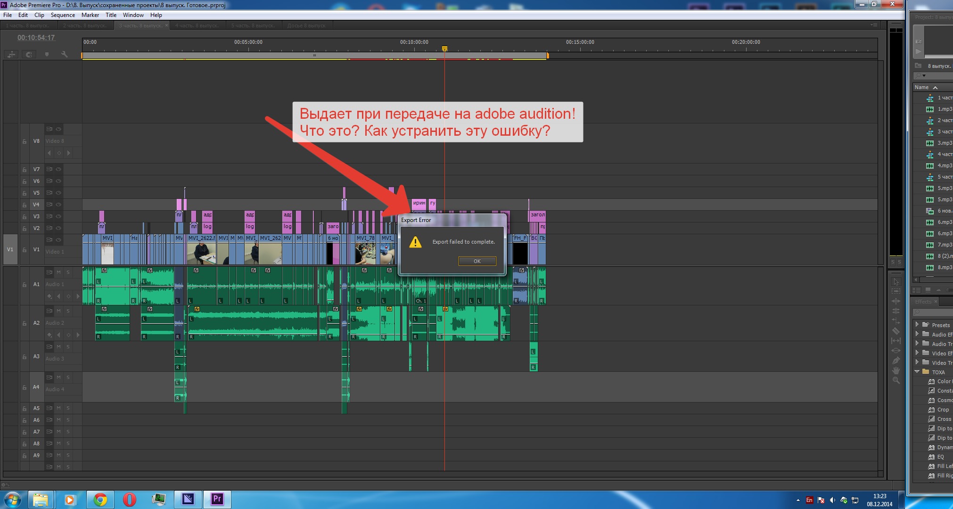Collapse the TOXA folder

917,372
